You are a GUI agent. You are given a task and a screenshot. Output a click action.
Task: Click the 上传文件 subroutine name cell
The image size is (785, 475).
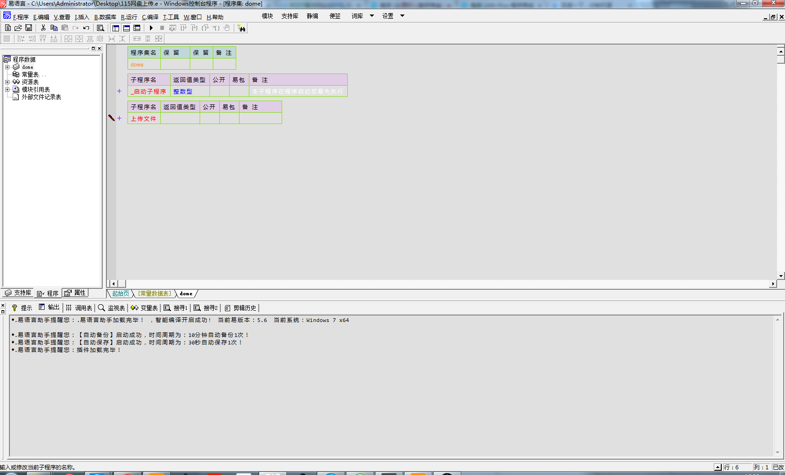(x=144, y=119)
